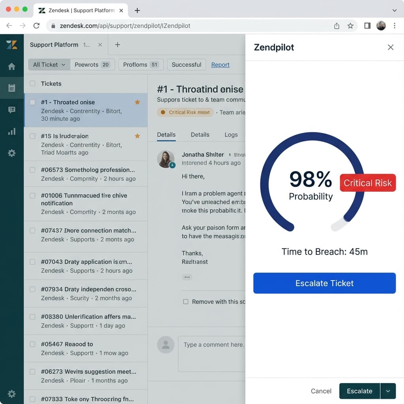The width and height of the screenshot is (404, 404).
Task: Open the chat conversations icon in the sidebar
Action: 11,110
